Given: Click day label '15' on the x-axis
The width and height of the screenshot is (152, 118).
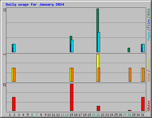Looking at the screenshot, I should pos(71,115).
